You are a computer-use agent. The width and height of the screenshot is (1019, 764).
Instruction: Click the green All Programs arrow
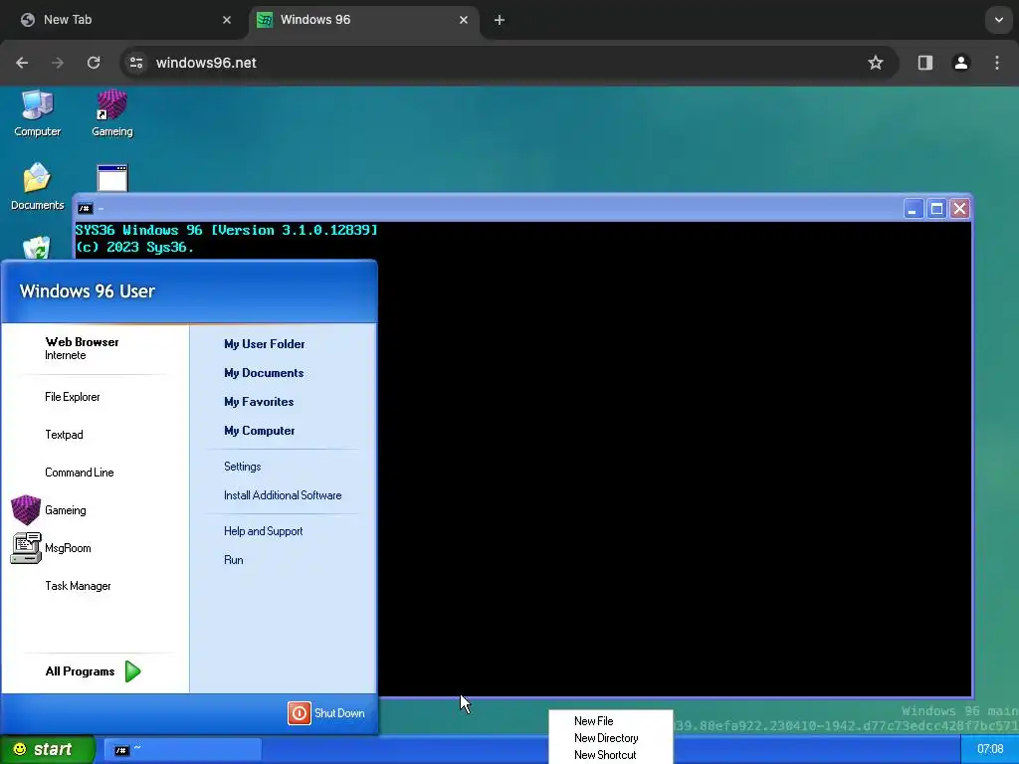click(x=132, y=671)
